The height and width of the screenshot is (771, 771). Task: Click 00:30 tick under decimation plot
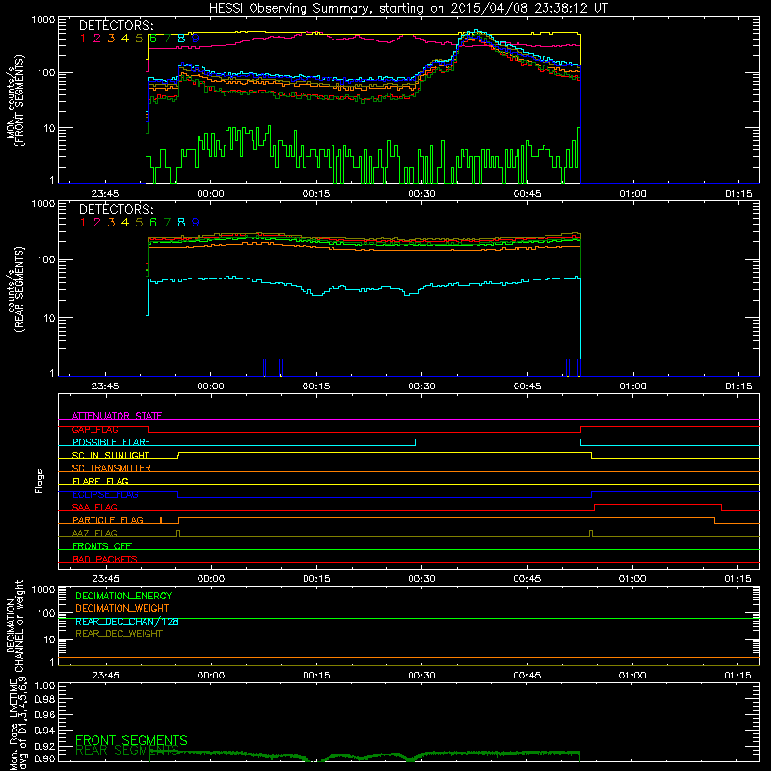(421, 676)
